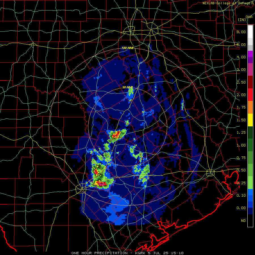Select the bright red swatch in color scale
The image size is (255, 255).
tap(250, 95)
